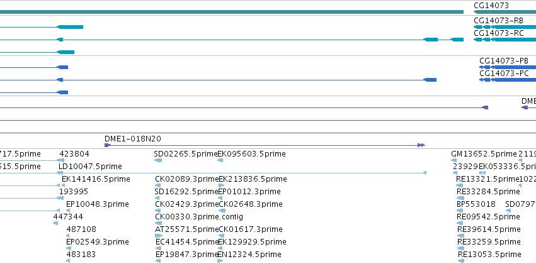
Task: Open the CG14073-PB coding feature
Action: 508,67
